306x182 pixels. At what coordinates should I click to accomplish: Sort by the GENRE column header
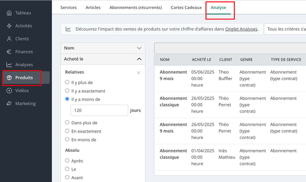coord(246,59)
